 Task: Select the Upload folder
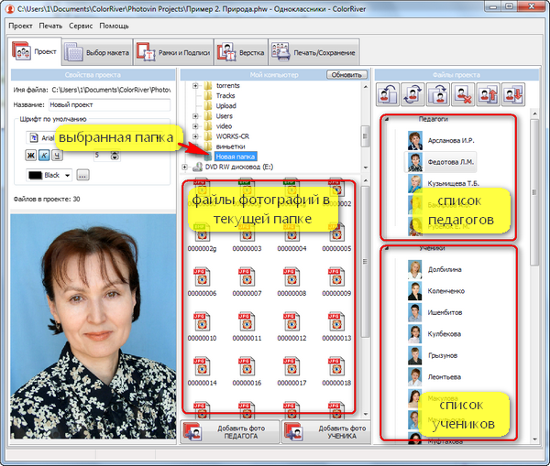pyautogui.click(x=225, y=106)
